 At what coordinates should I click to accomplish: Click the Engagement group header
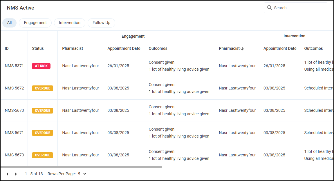click(133, 36)
